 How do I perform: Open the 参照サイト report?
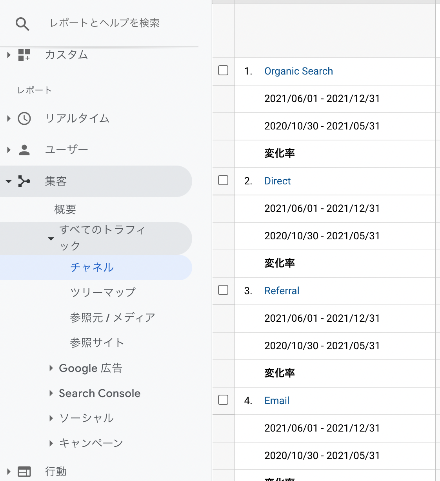pos(97,343)
